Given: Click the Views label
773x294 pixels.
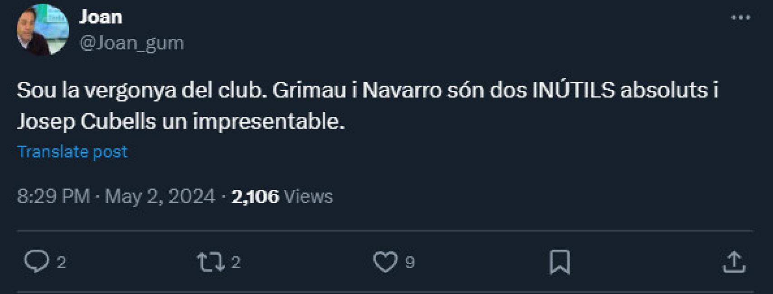Looking at the screenshot, I should [x=308, y=196].
